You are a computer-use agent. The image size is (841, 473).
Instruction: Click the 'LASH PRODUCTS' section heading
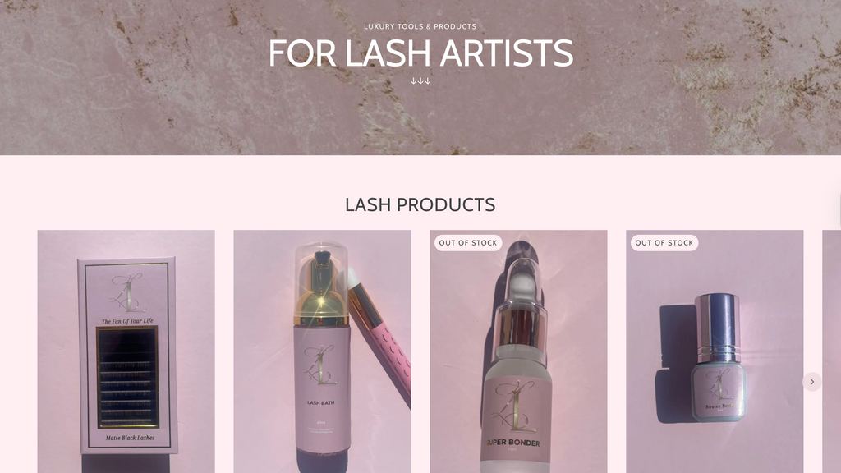click(x=420, y=204)
